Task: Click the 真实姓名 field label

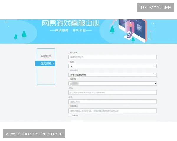Action: [74, 53]
